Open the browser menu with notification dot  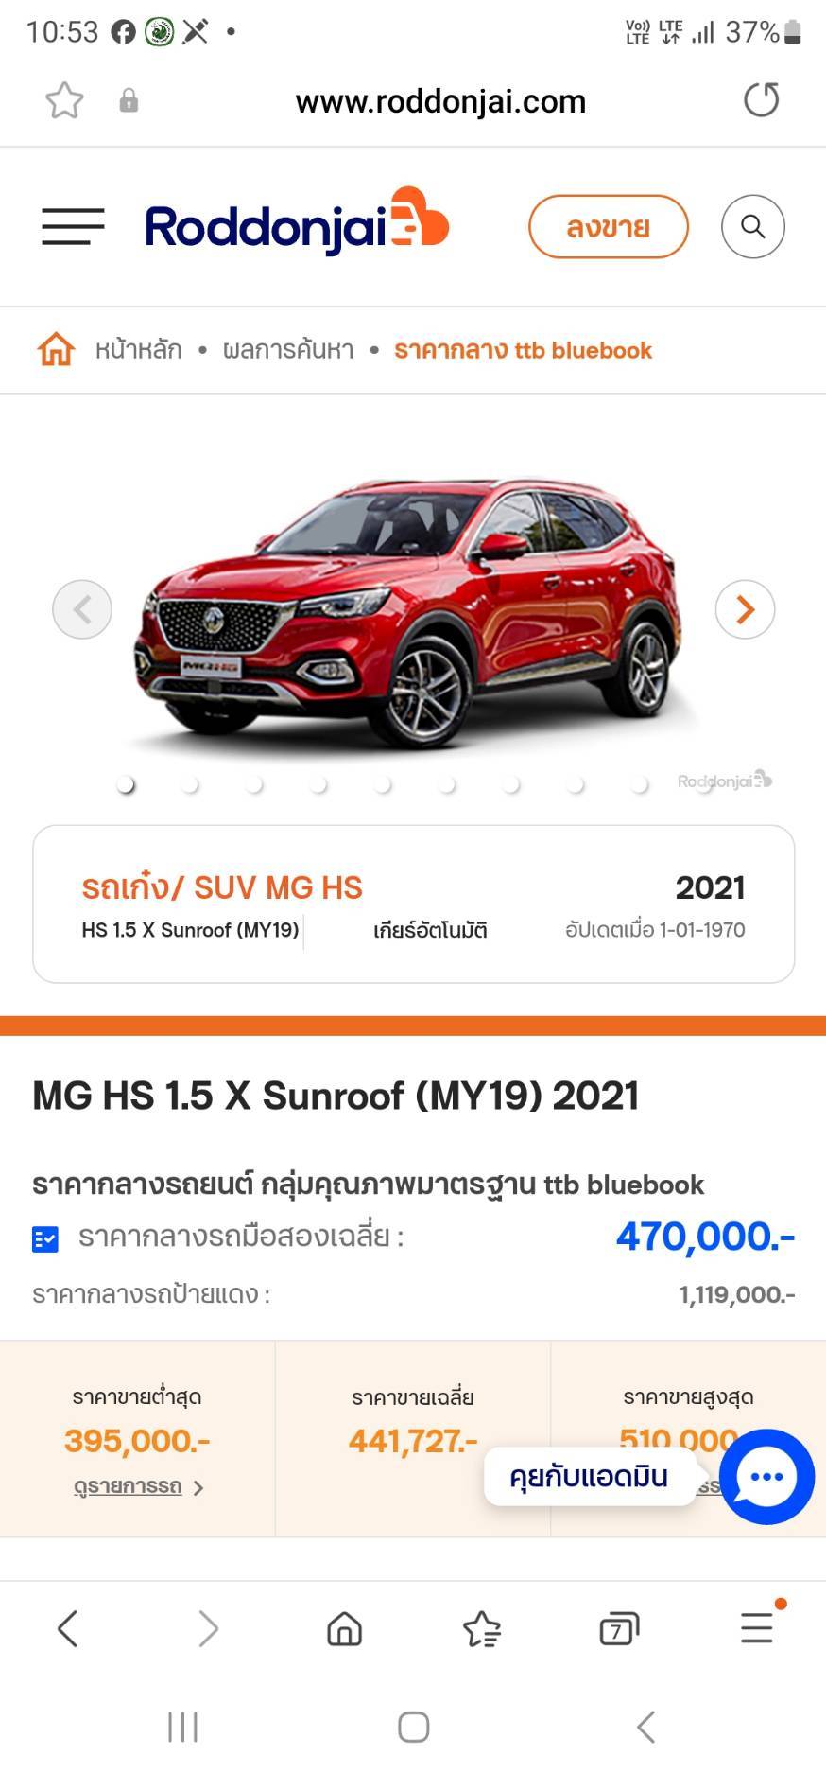tap(757, 1626)
